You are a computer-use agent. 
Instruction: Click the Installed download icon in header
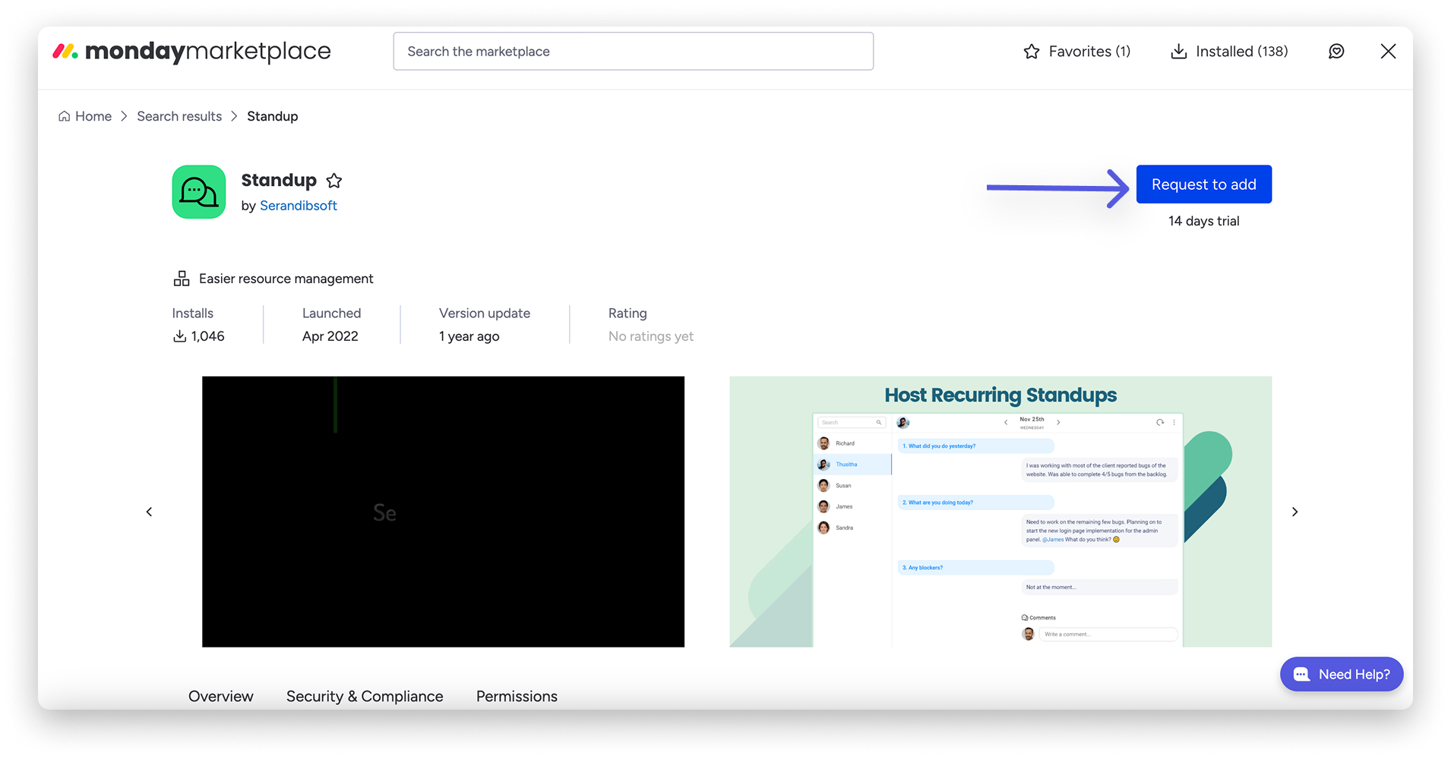coord(1178,52)
